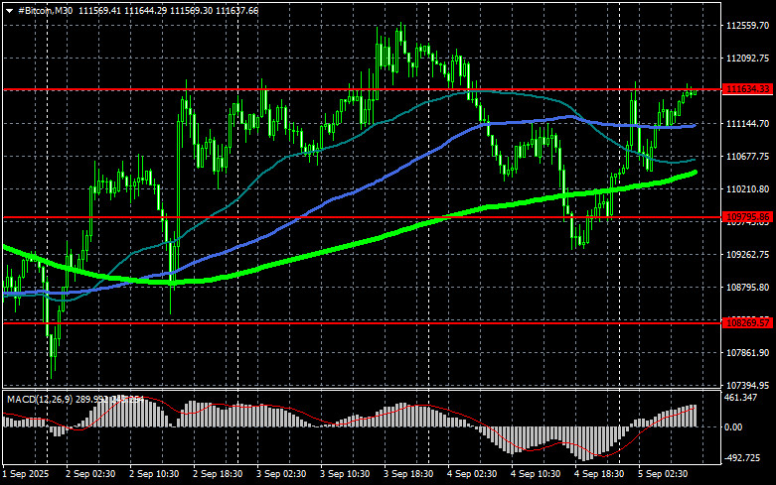Screen dimensions: 776x485
Task: Click the MACD -492.725 scale value
Action: pyautogui.click(x=743, y=459)
